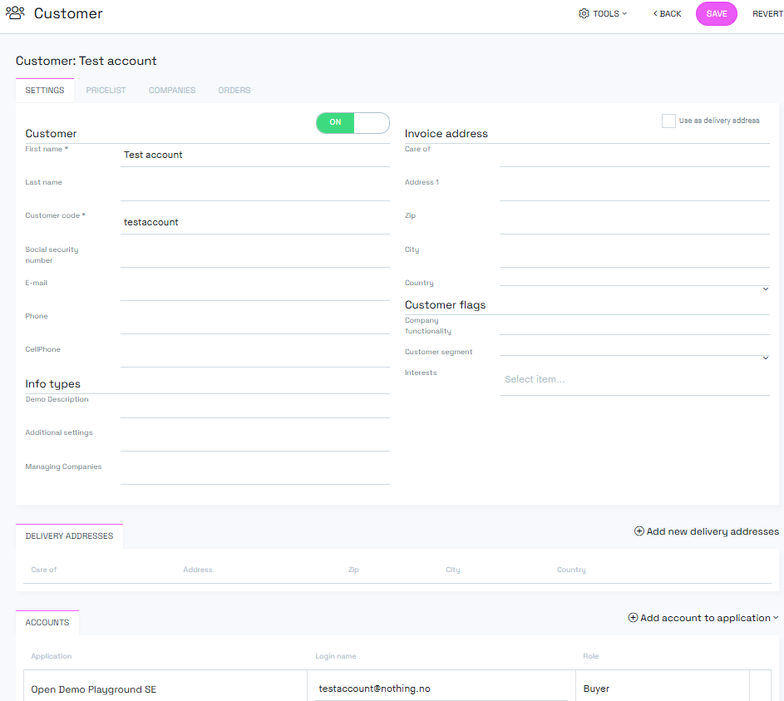Open the Interests Select item field
784x701 pixels.
(634, 379)
